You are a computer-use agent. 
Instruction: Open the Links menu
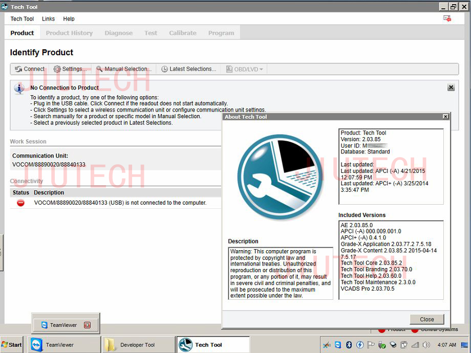coord(48,19)
